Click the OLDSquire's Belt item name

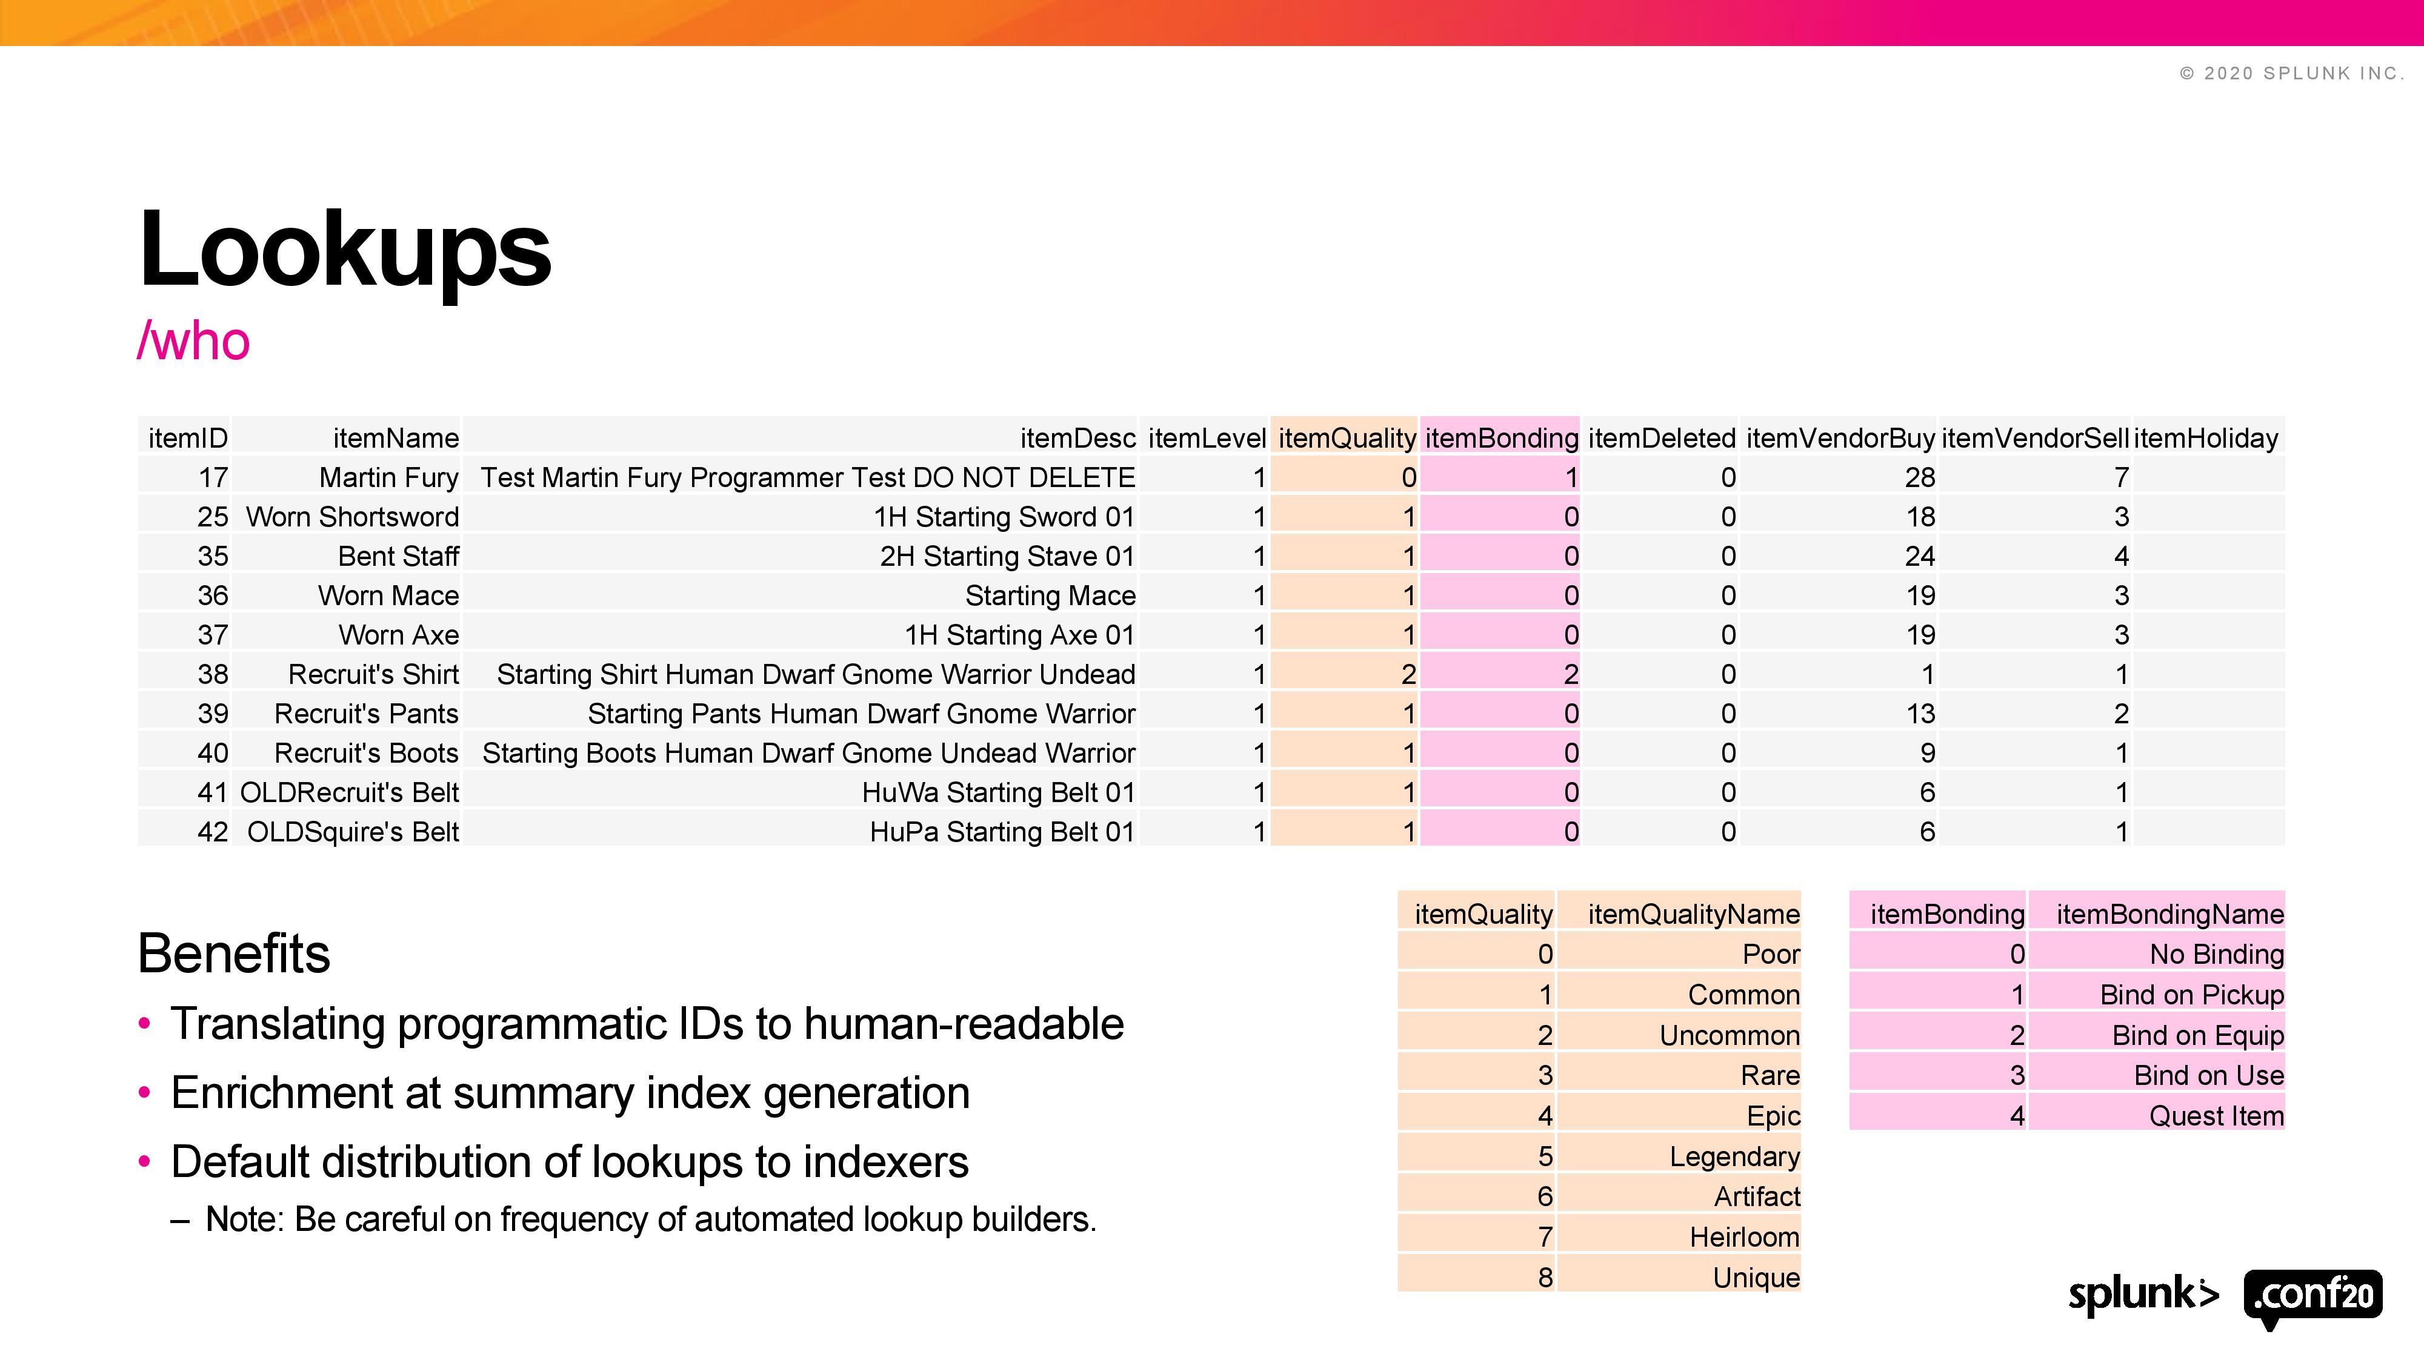click(353, 832)
